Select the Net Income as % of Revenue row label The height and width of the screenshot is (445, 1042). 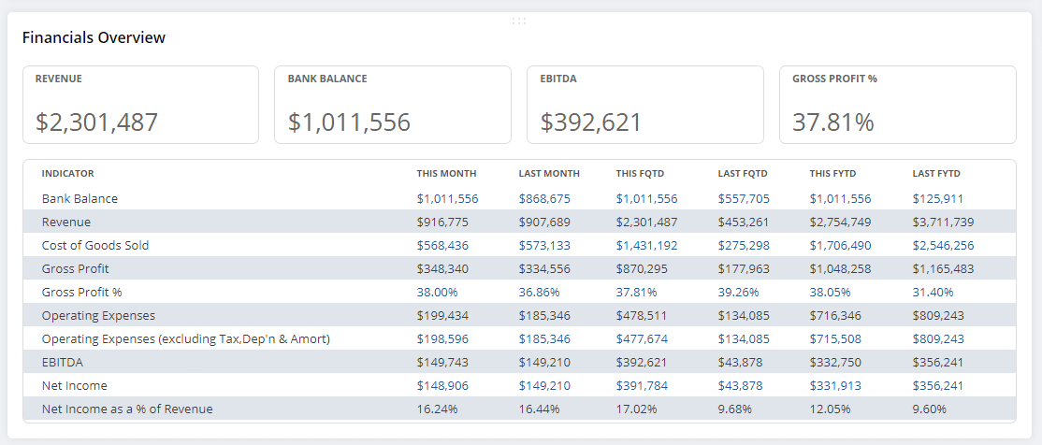tap(127, 409)
